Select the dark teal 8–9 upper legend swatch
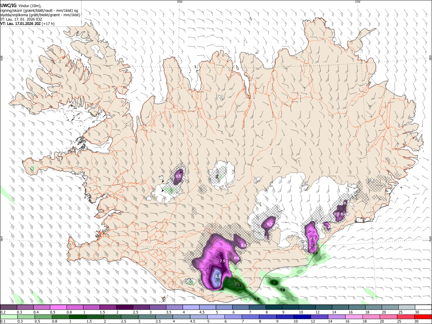This screenshot has width=432, height=324. point(274,307)
